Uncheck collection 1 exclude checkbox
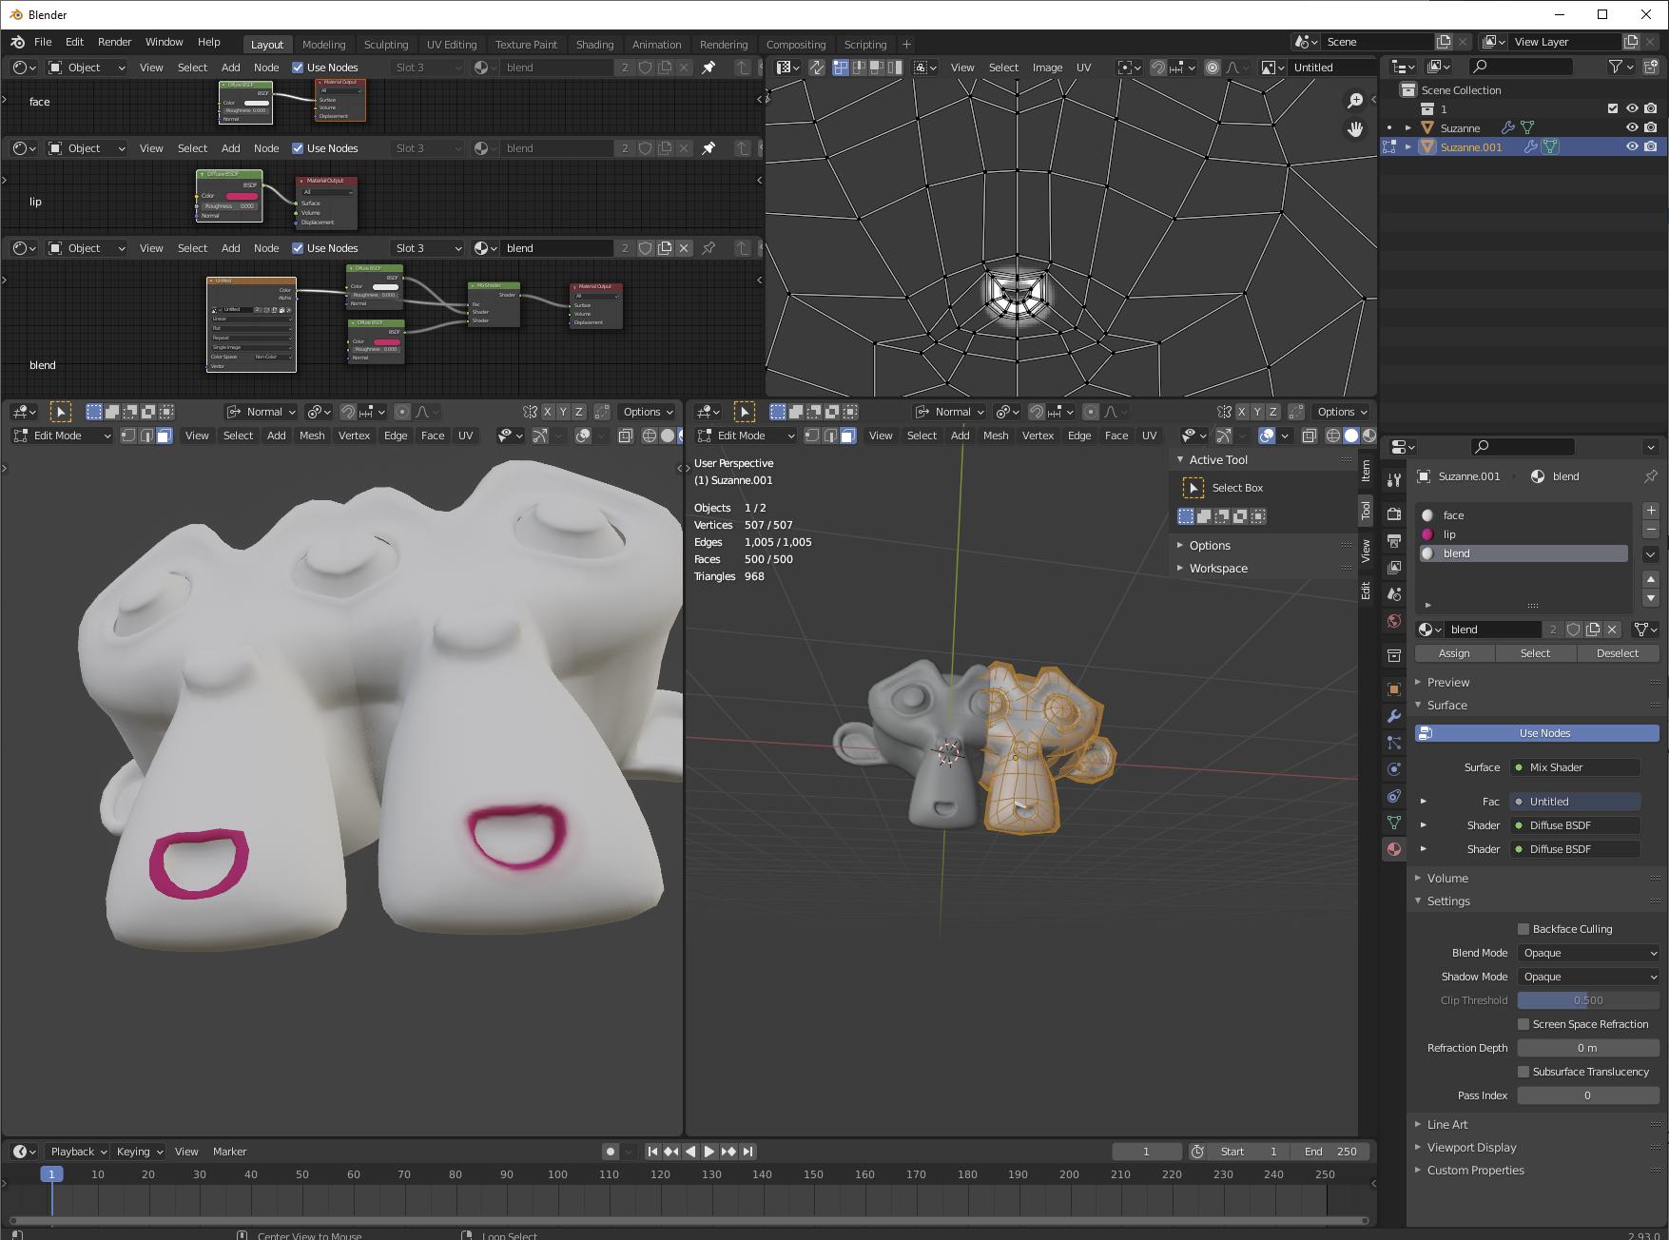Screen dimensions: 1669x1240 point(1613,108)
